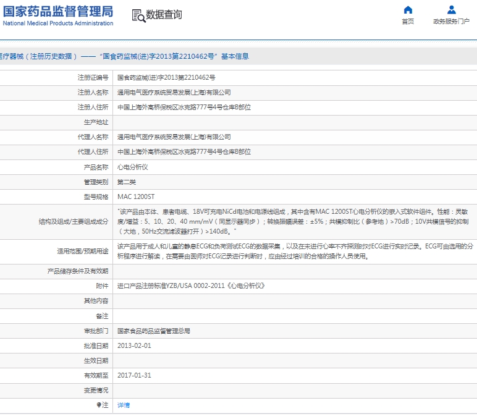The width and height of the screenshot is (477, 419).
Task: Select the intended use paragraph text
Action: pyautogui.click(x=295, y=252)
